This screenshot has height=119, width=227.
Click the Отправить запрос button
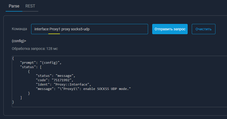click(x=170, y=29)
